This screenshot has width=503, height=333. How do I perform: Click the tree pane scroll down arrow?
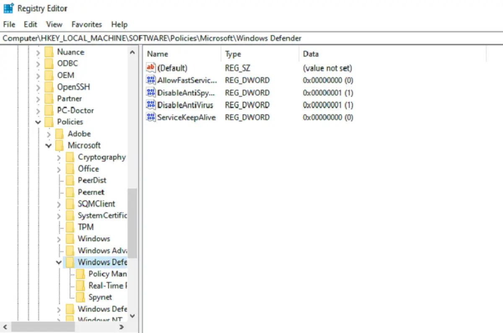pyautogui.click(x=132, y=316)
